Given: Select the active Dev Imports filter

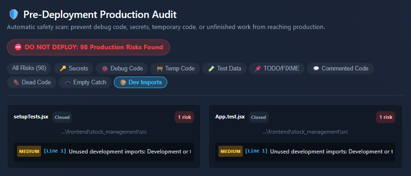Looking at the screenshot, I should tap(141, 82).
